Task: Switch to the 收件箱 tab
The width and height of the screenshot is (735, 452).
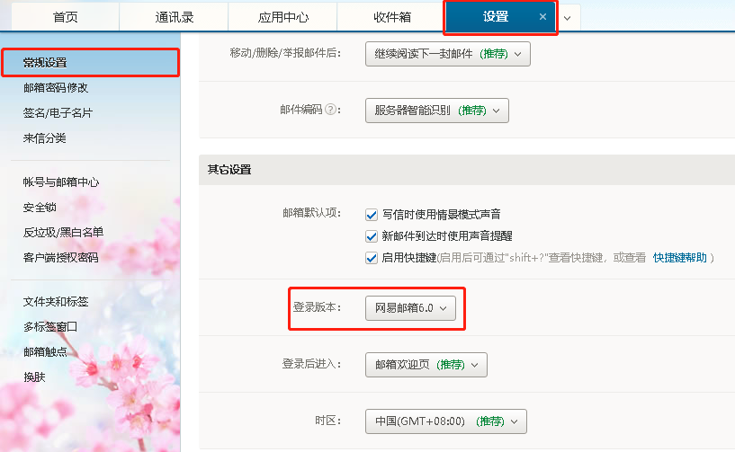Action: (x=391, y=17)
